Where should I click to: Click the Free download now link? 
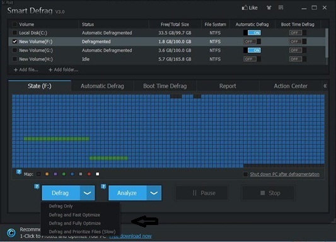coord(130,236)
